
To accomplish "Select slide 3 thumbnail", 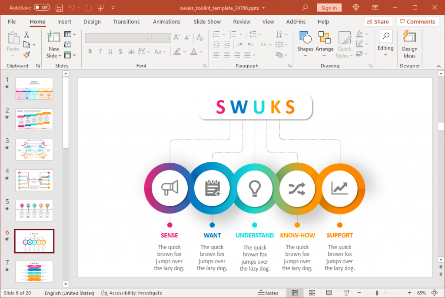I will point(34,149).
